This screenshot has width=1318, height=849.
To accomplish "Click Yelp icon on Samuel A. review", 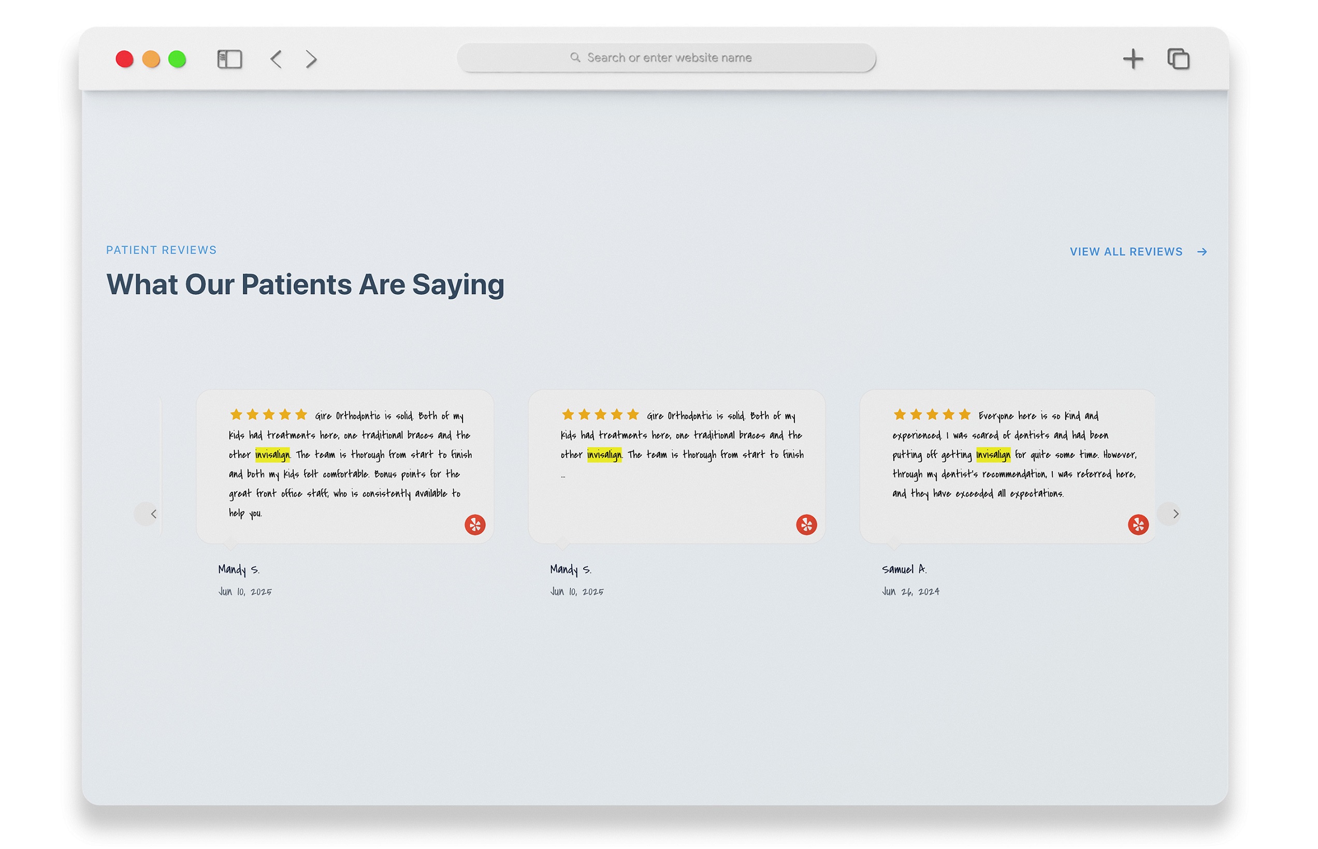I will tap(1138, 525).
